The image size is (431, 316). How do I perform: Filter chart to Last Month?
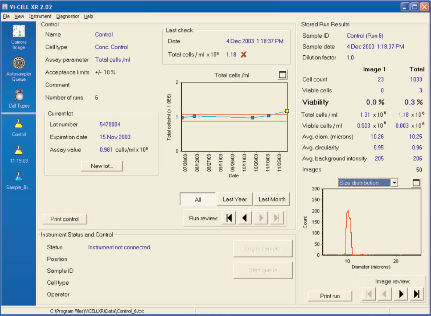[272, 199]
